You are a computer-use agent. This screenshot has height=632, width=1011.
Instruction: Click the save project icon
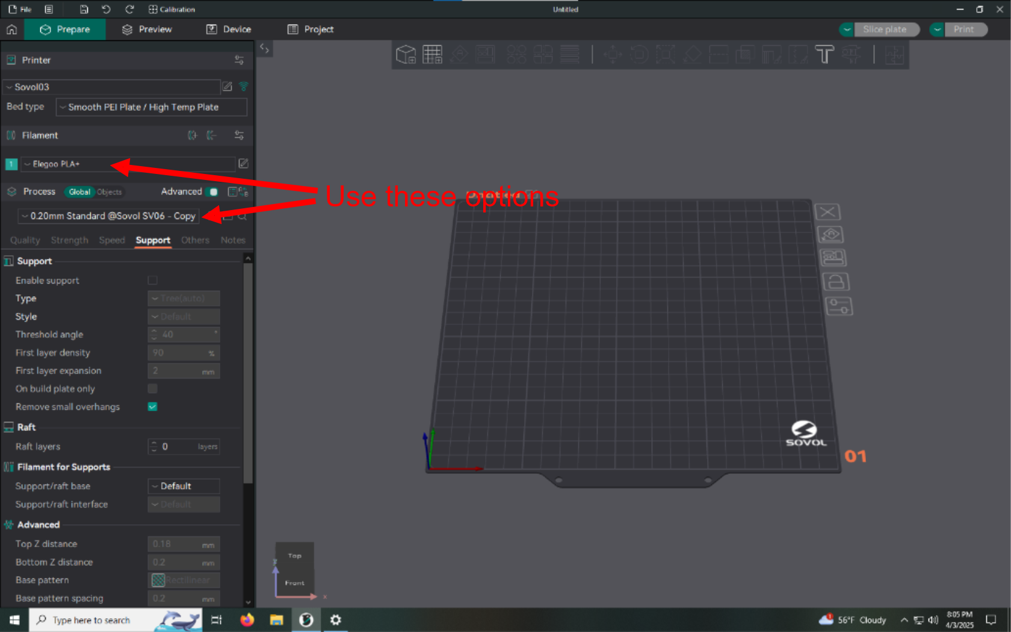84,9
